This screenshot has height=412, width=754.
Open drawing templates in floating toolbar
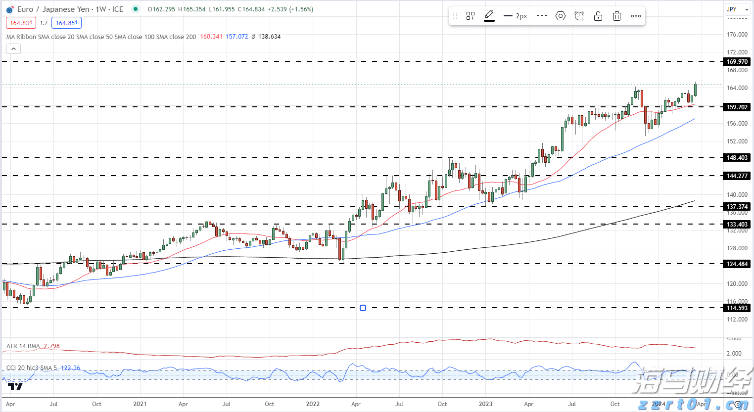471,16
